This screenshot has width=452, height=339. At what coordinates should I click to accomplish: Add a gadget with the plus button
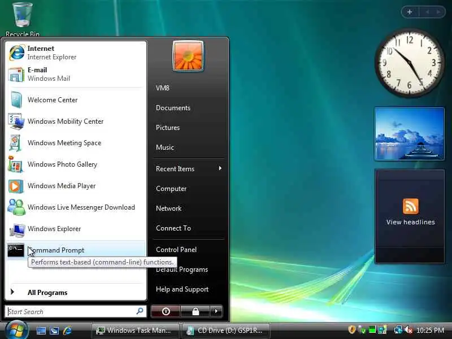(410, 12)
